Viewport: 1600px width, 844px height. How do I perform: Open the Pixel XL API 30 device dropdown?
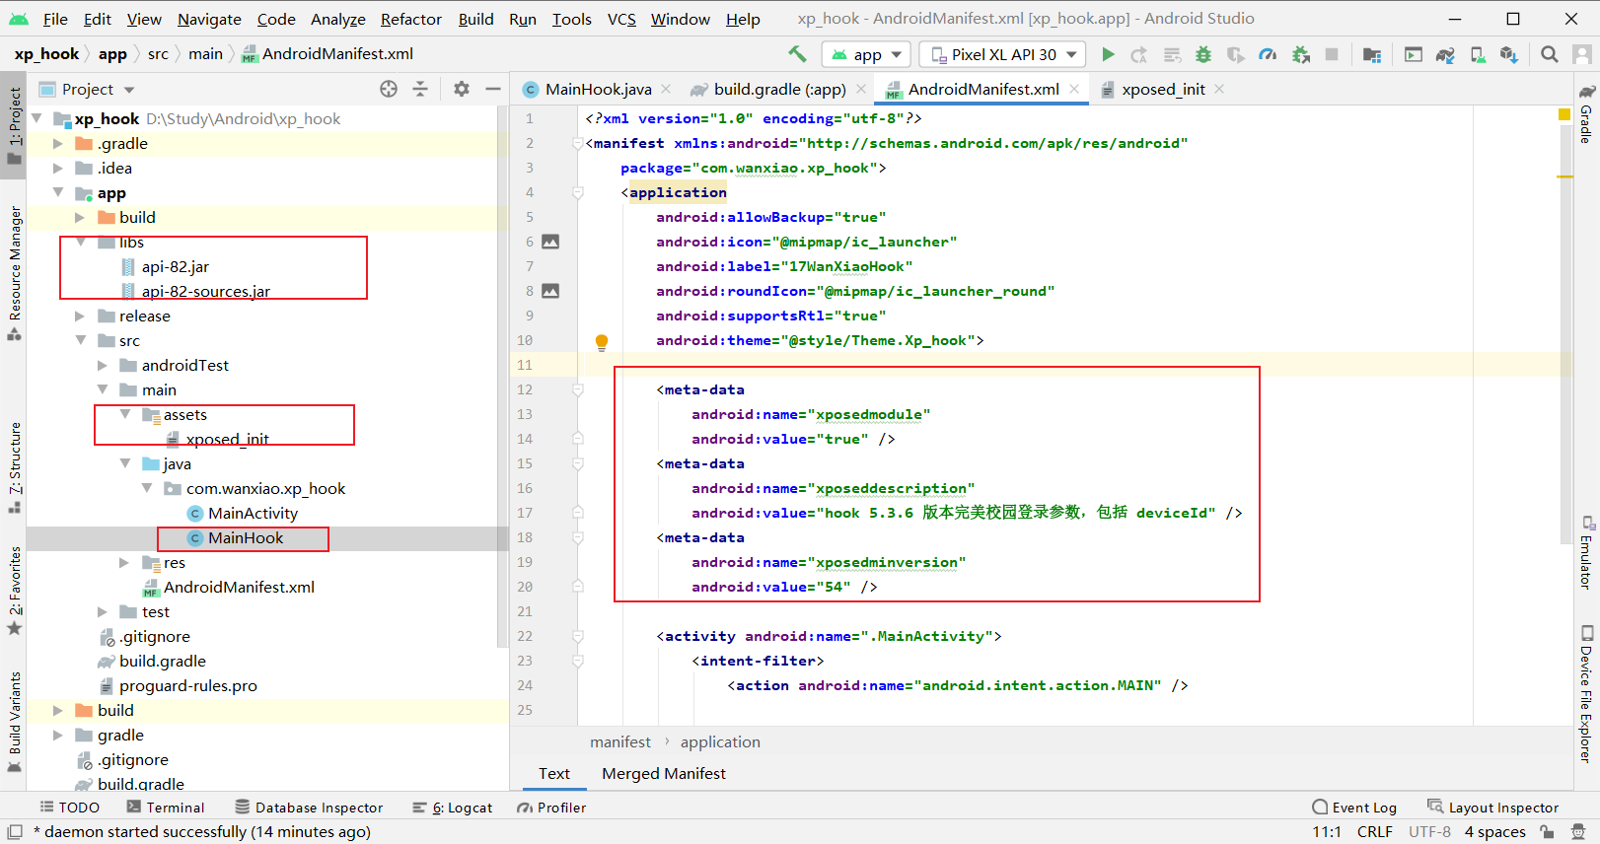click(x=1002, y=54)
